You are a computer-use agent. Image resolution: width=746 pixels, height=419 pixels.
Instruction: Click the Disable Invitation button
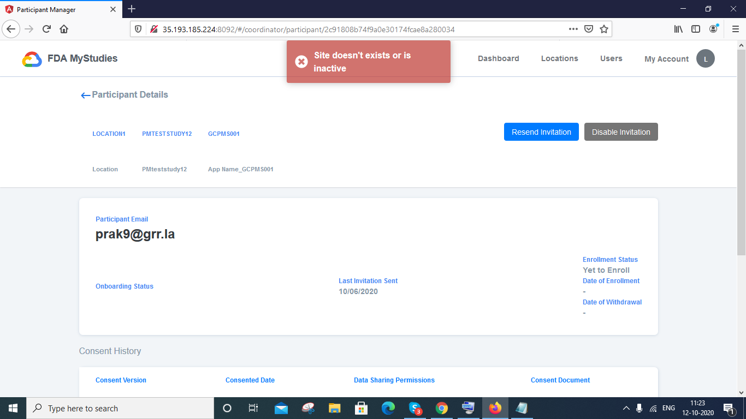click(621, 131)
